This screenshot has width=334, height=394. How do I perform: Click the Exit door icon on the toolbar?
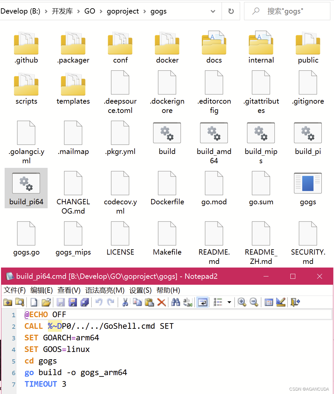[x=295, y=302]
